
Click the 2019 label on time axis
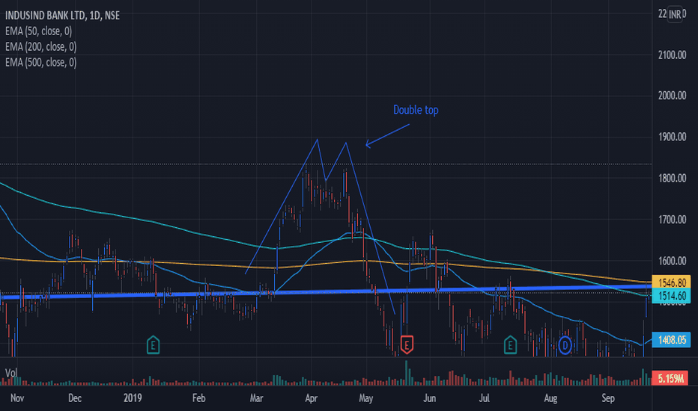coord(133,398)
